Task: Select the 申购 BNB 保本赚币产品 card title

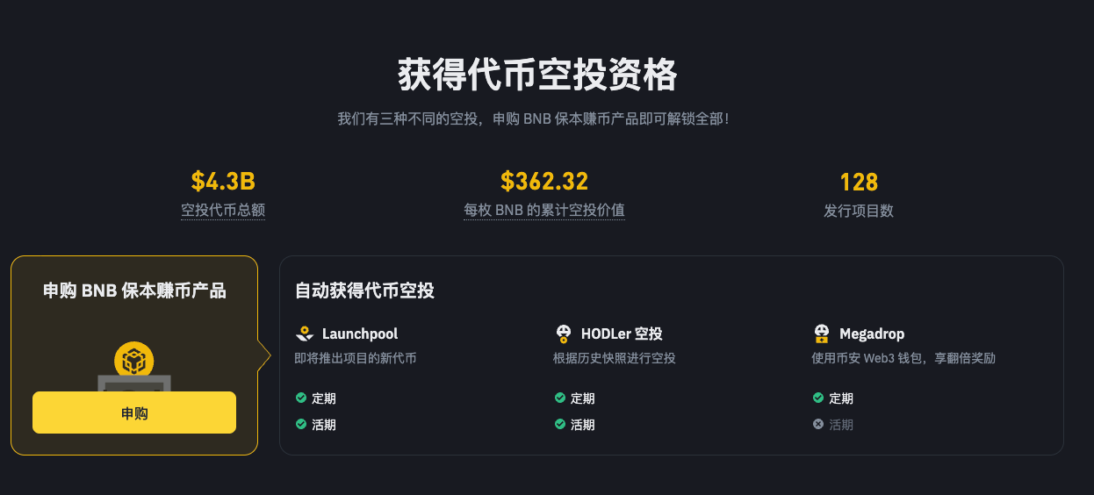Action: tap(134, 291)
